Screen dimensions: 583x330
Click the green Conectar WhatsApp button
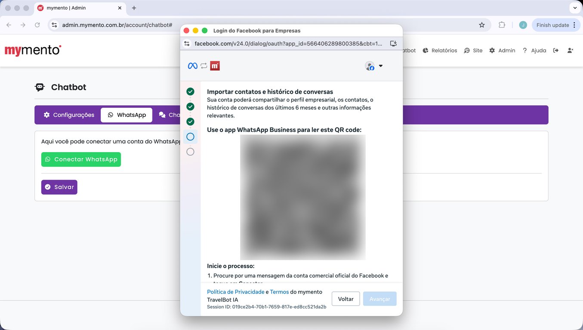pos(81,159)
